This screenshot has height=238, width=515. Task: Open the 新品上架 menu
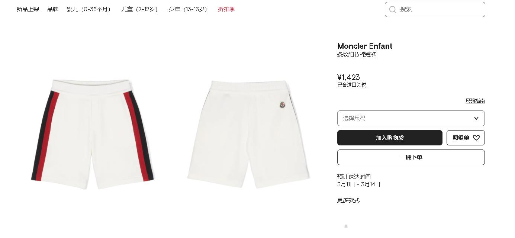28,9
